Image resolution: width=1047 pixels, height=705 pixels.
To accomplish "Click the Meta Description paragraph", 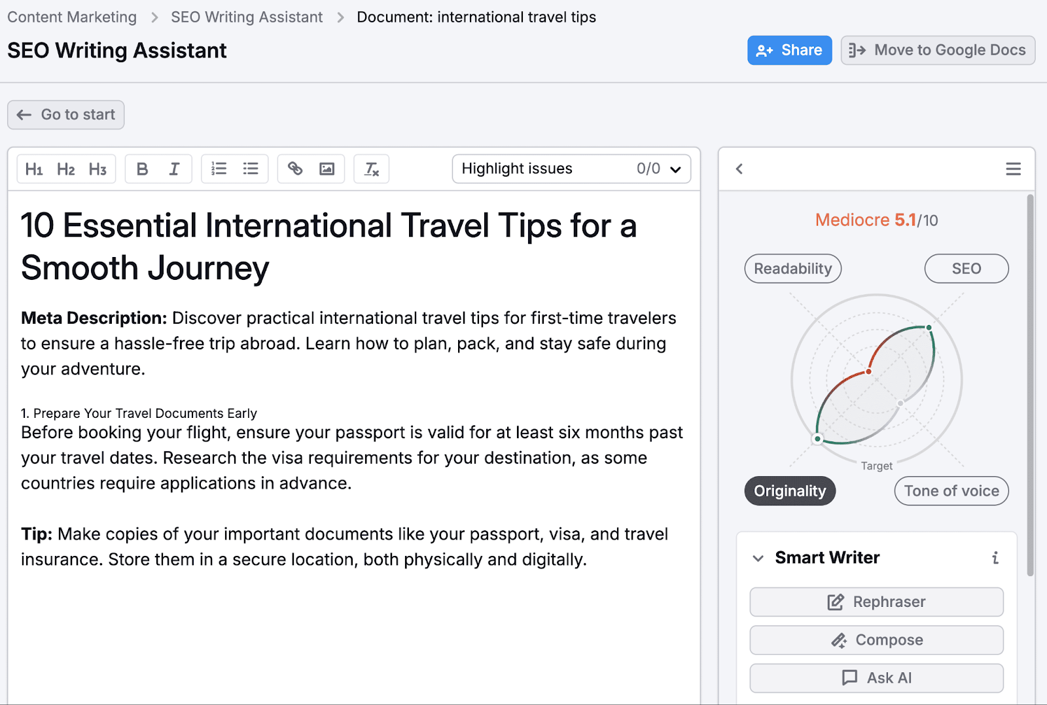I will 349,343.
